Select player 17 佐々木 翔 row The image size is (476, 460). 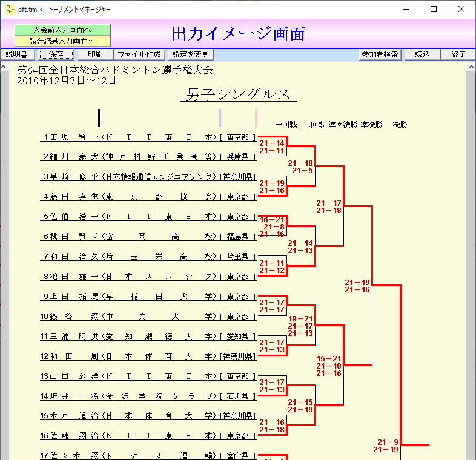pyautogui.click(x=148, y=455)
